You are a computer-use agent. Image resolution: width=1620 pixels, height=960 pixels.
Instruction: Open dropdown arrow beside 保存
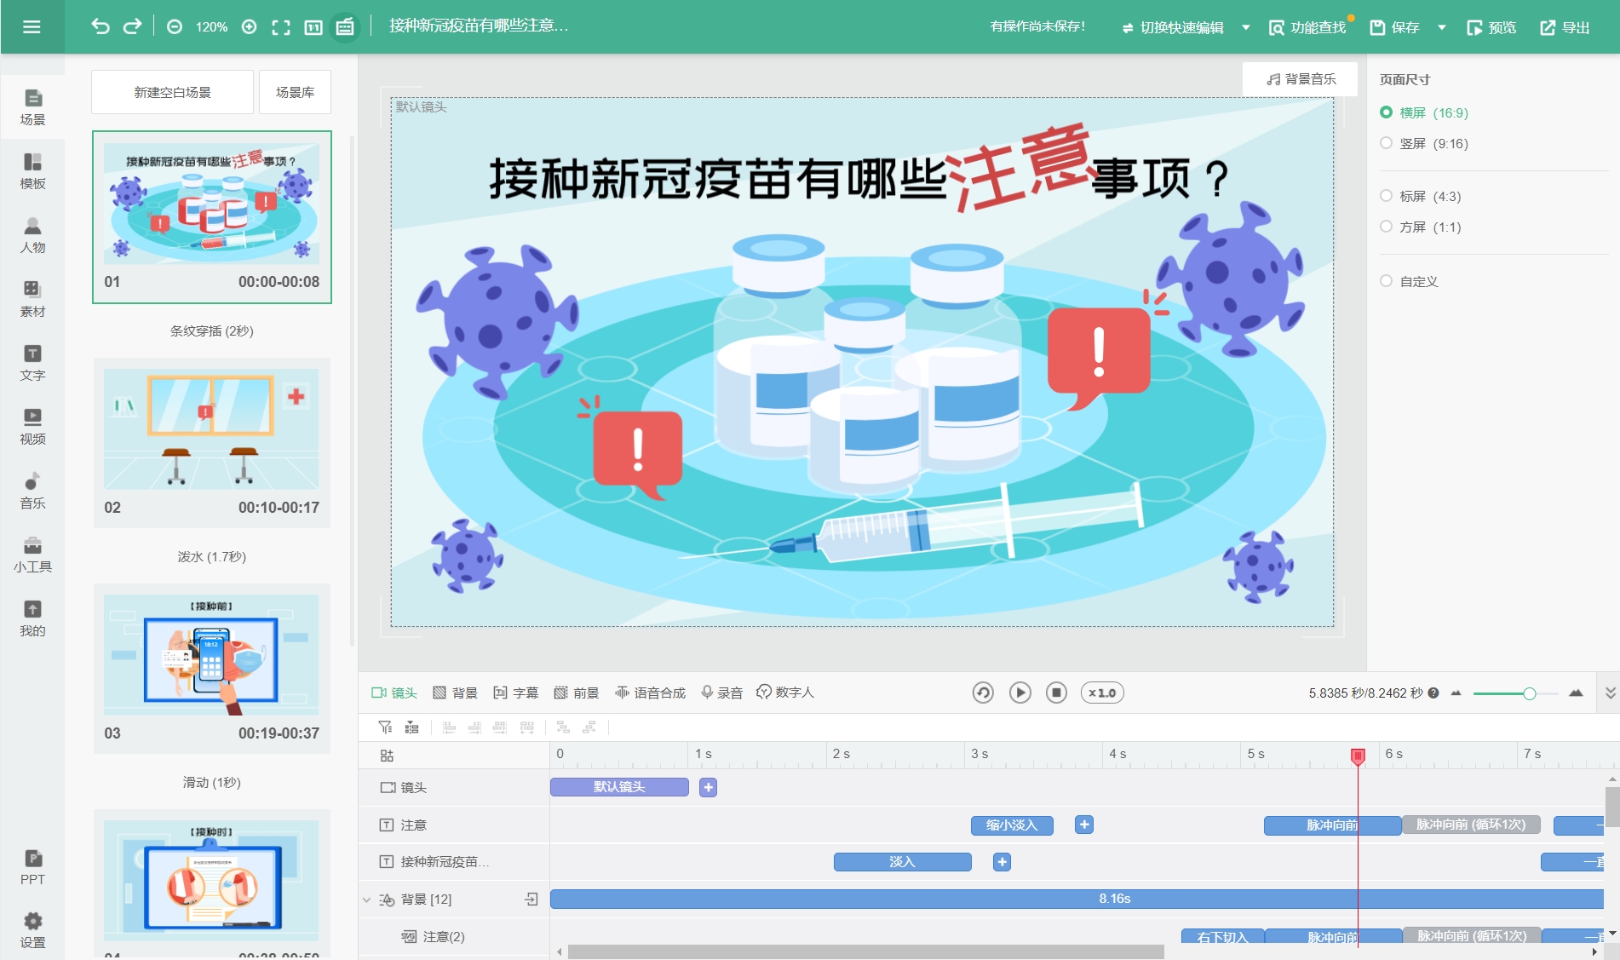(1442, 27)
